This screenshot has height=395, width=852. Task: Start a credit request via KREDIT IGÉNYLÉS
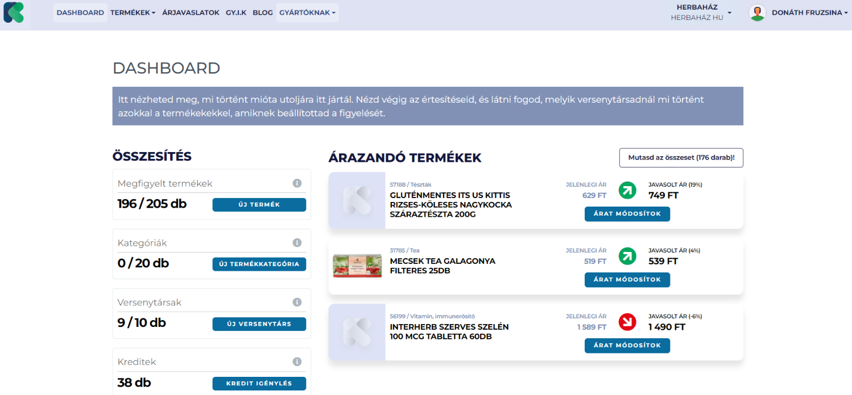coord(259,384)
